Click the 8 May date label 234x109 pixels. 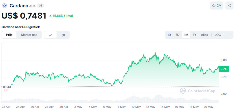[121, 107]
